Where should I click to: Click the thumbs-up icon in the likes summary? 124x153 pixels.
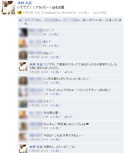[21, 20]
